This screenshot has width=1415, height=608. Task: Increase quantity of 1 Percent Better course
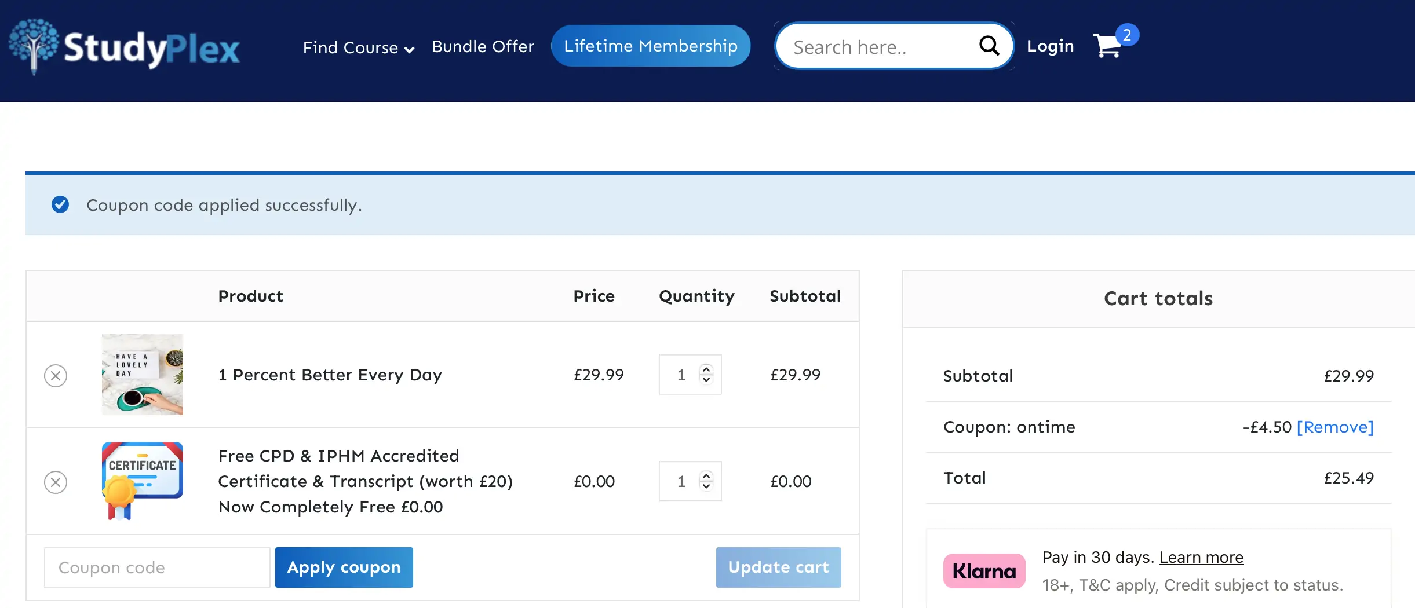coord(706,369)
